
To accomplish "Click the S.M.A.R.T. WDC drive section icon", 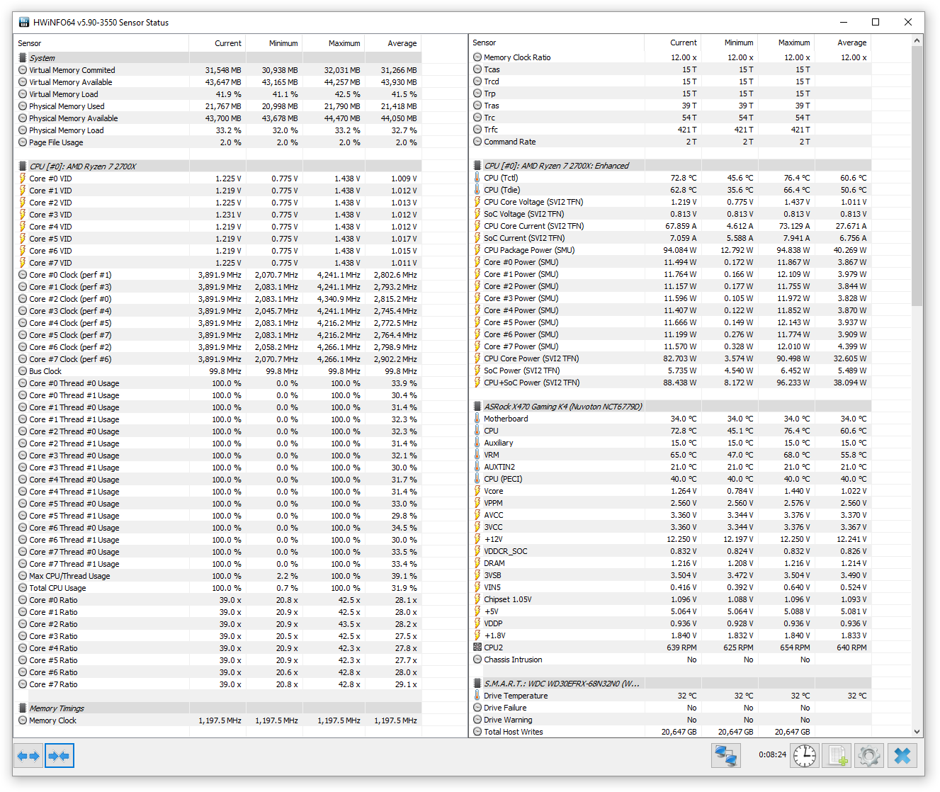I will click(477, 684).
